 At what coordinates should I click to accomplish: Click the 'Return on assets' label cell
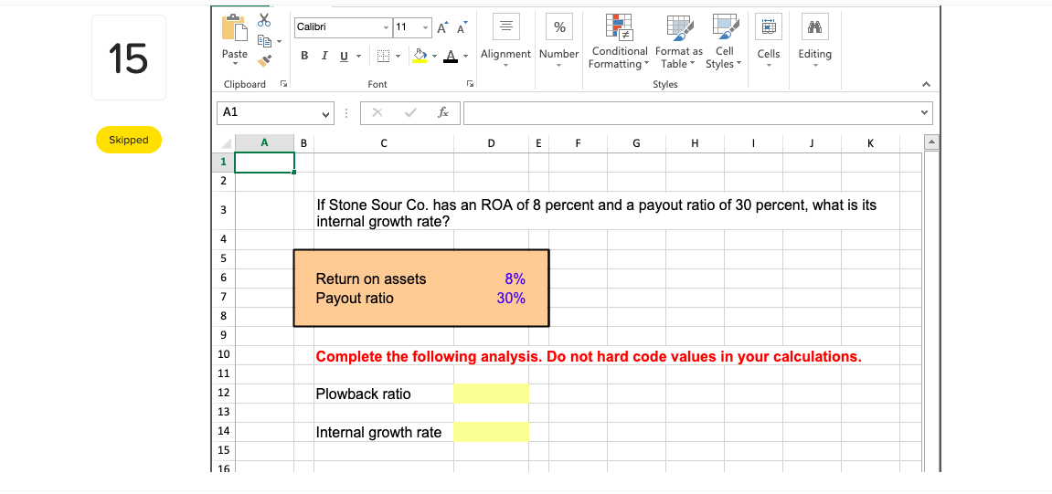371,279
